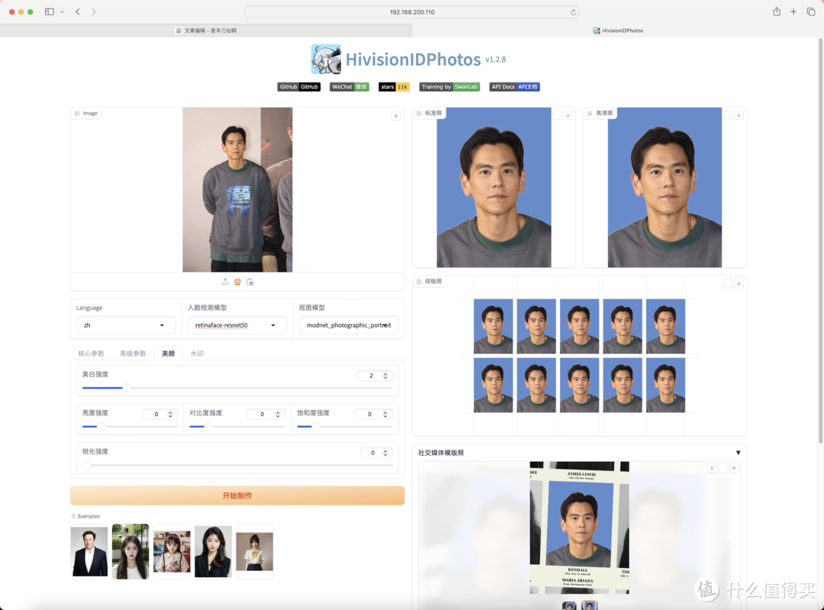Viewport: 824px width, 610px height.
Task: Open the 人脸检测模型 retinaface-resnet50 dropdown
Action: click(x=237, y=325)
